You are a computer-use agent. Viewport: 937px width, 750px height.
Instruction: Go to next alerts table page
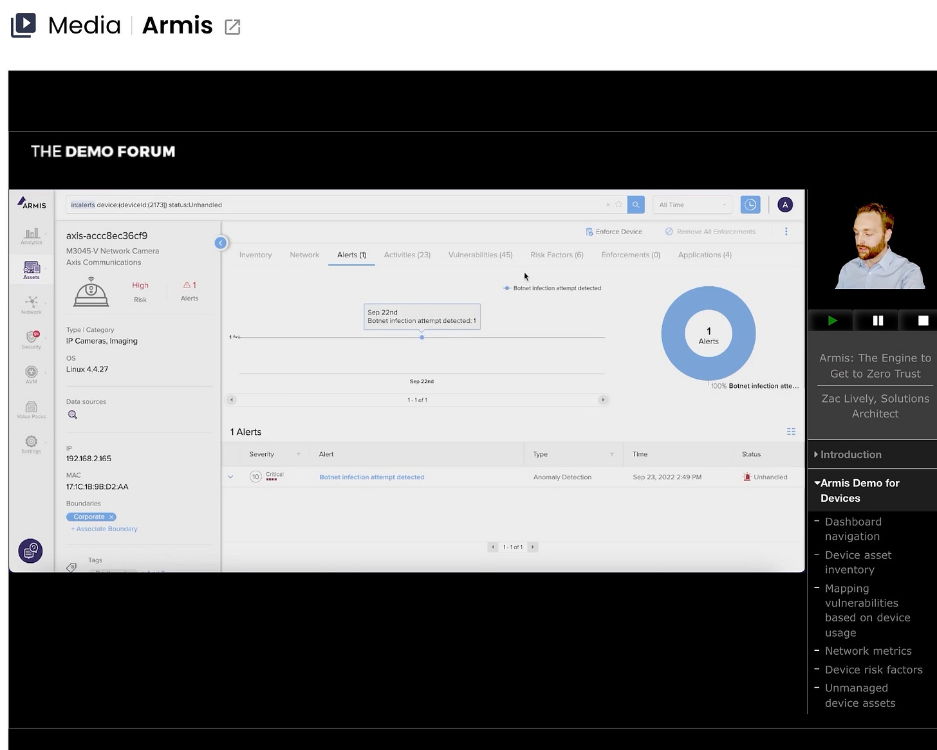point(533,547)
